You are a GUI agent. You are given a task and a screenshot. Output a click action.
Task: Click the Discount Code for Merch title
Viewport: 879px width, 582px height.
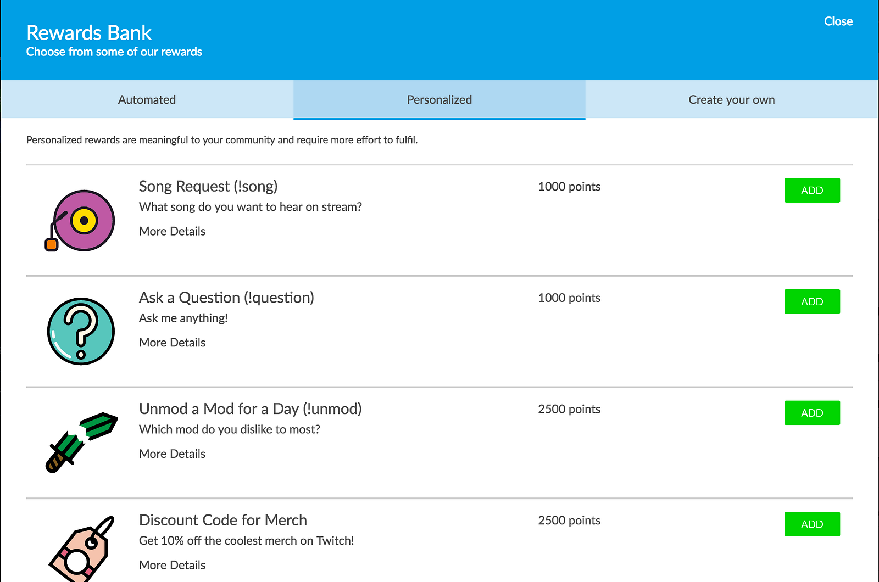[x=222, y=520]
